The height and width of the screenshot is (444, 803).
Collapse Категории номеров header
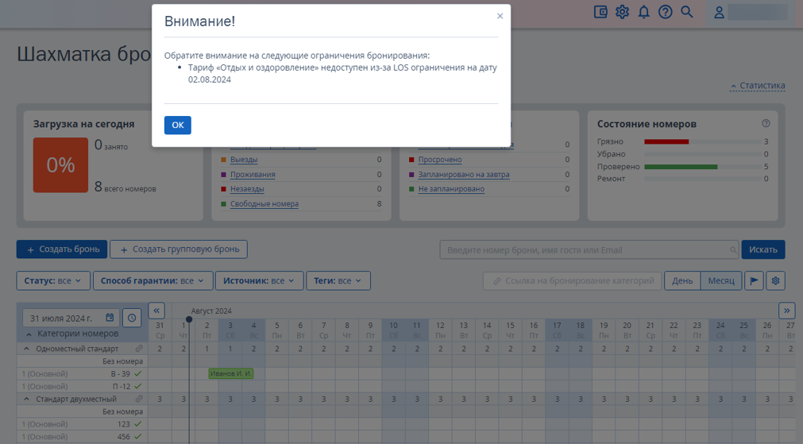(x=29, y=334)
